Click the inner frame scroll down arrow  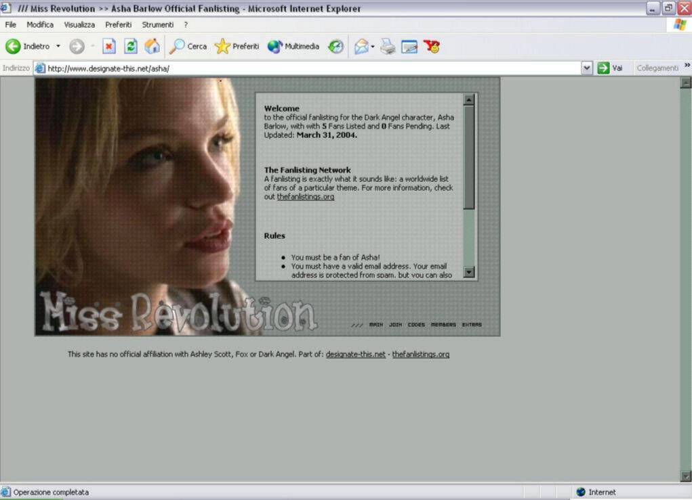click(x=469, y=272)
